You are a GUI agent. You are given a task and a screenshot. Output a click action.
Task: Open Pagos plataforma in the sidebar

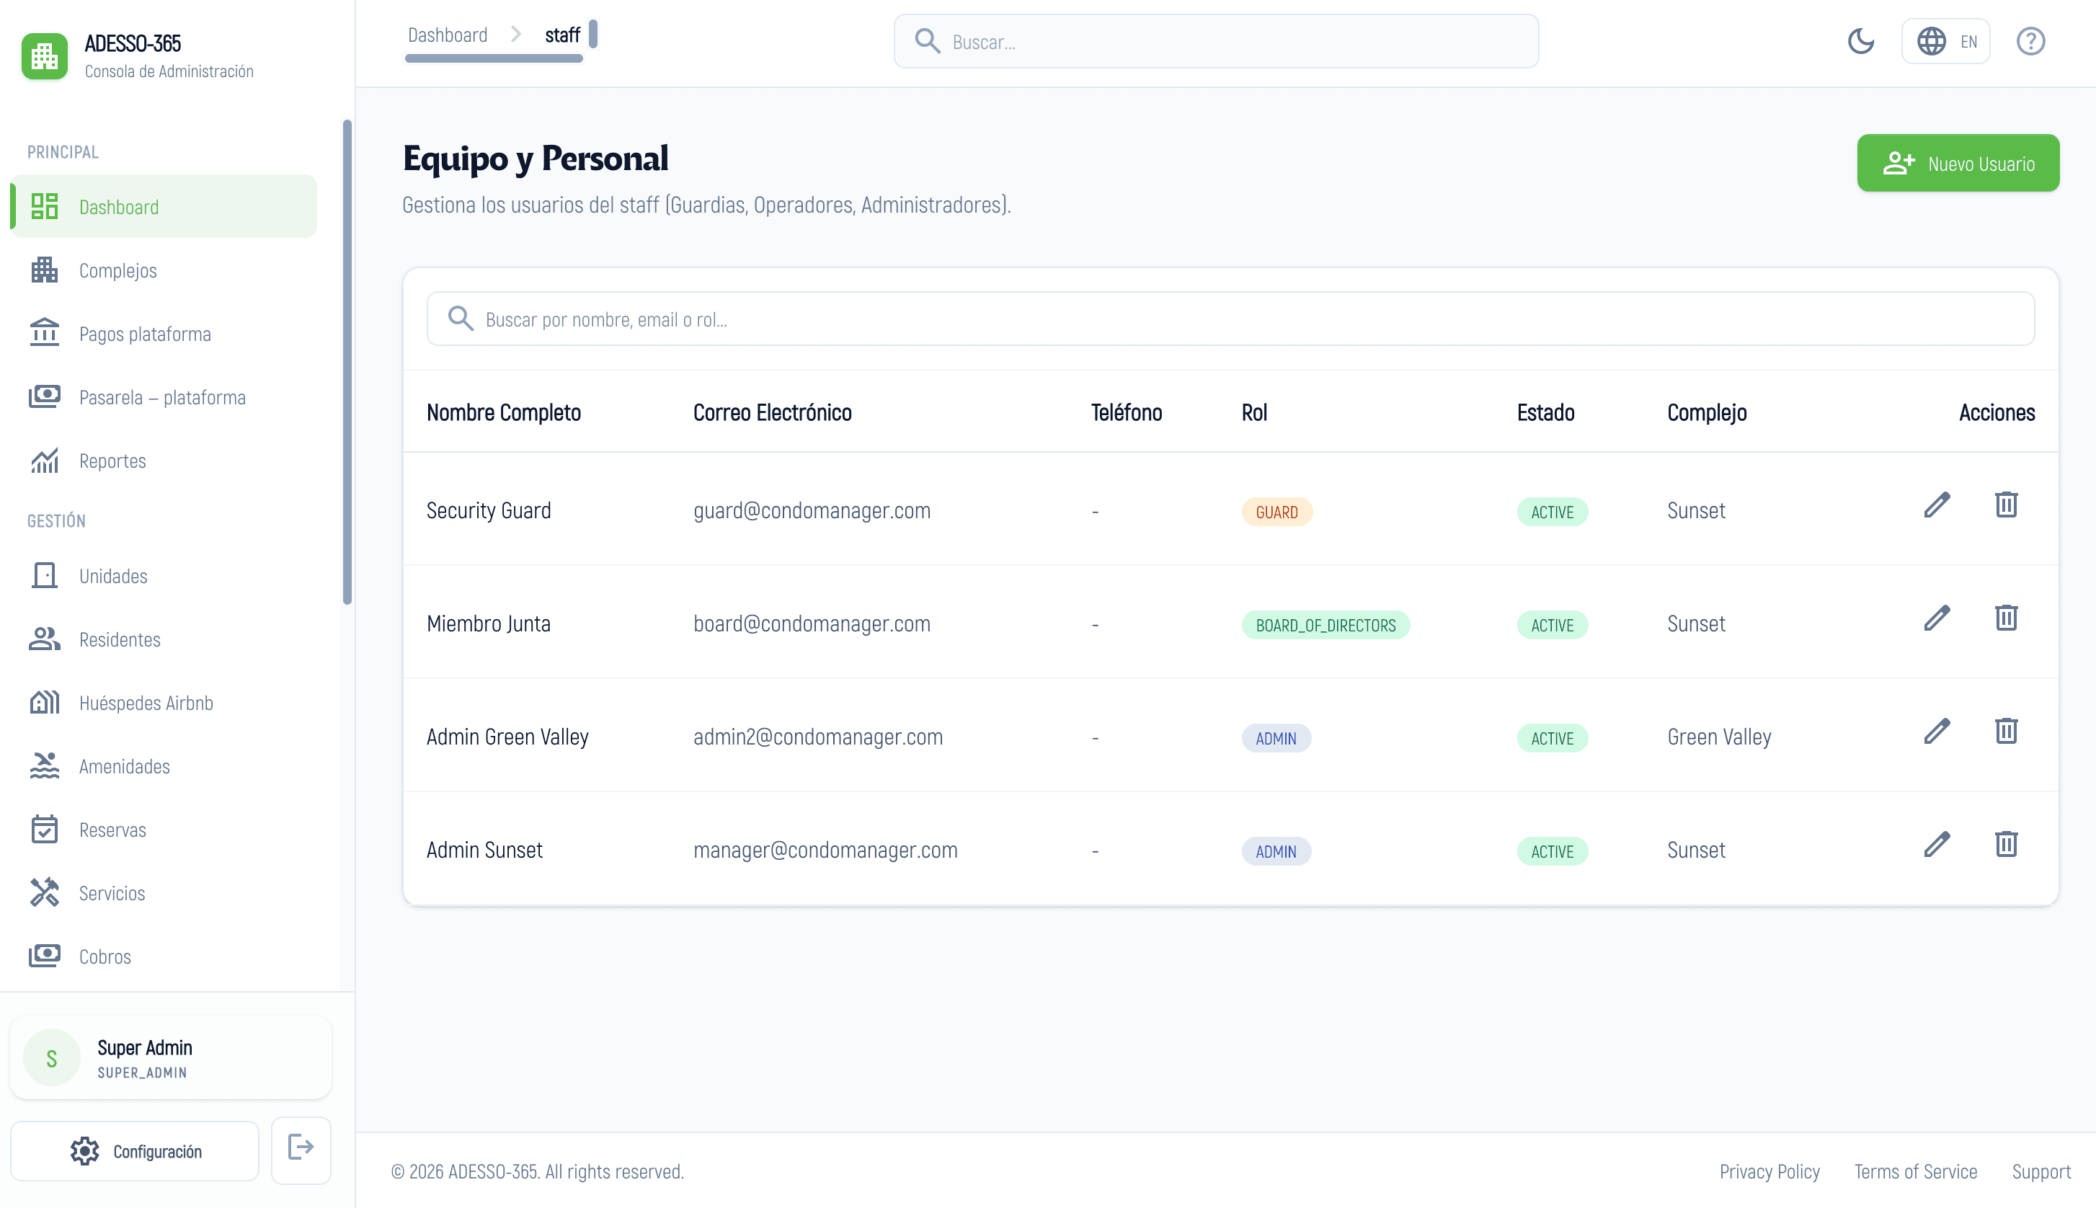click(x=164, y=334)
